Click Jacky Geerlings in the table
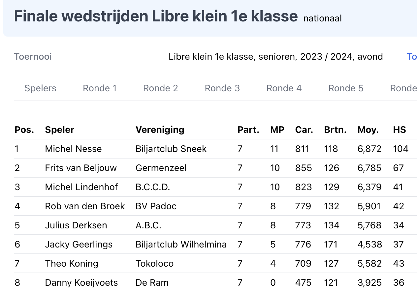Viewport: 417px width, 291px height. pyautogui.click(x=79, y=245)
